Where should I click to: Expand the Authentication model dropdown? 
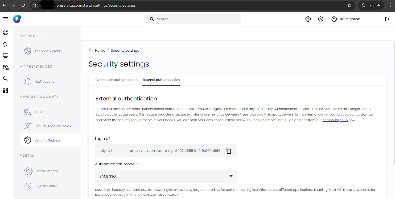pyautogui.click(x=166, y=176)
